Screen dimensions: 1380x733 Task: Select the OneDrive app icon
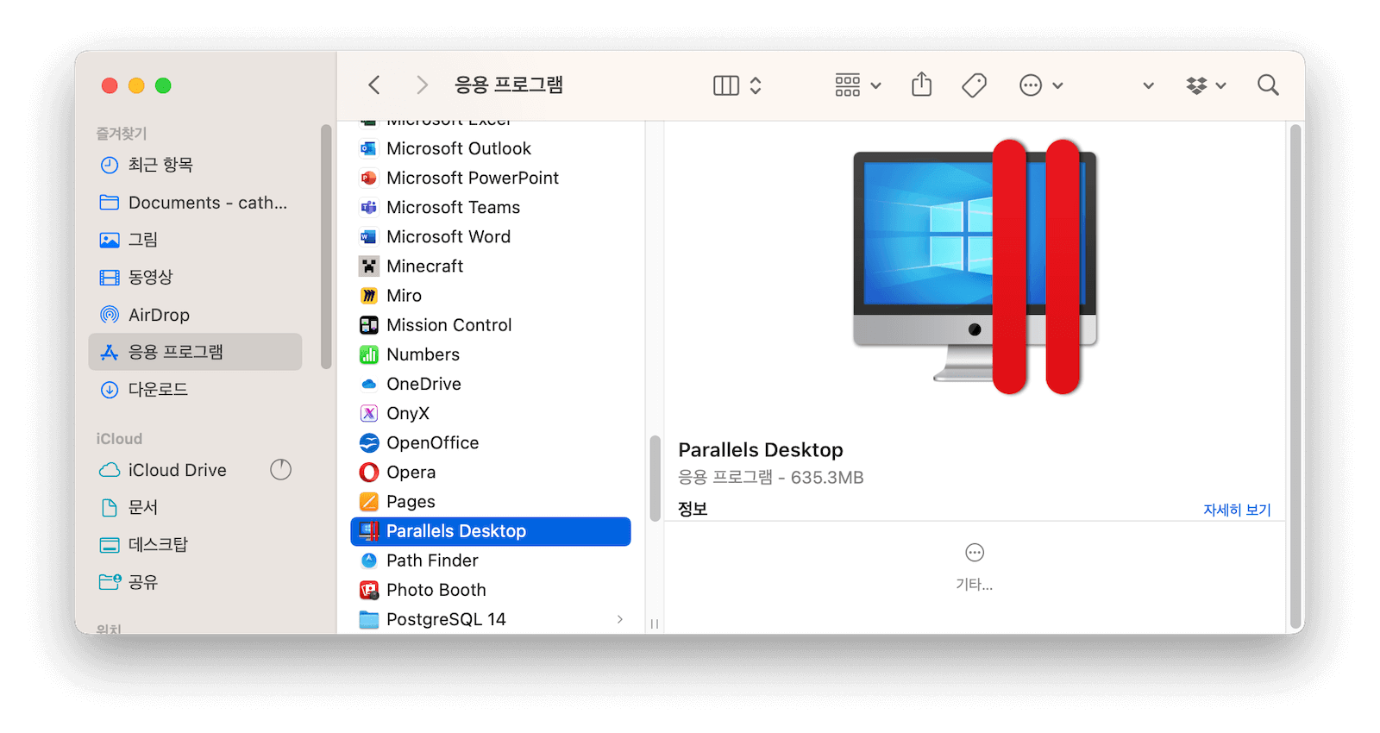coord(368,384)
